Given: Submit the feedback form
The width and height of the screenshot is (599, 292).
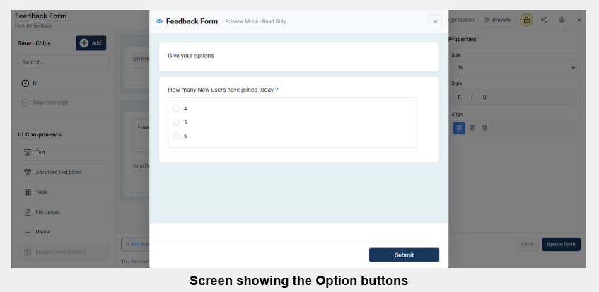Looking at the screenshot, I should (404, 255).
